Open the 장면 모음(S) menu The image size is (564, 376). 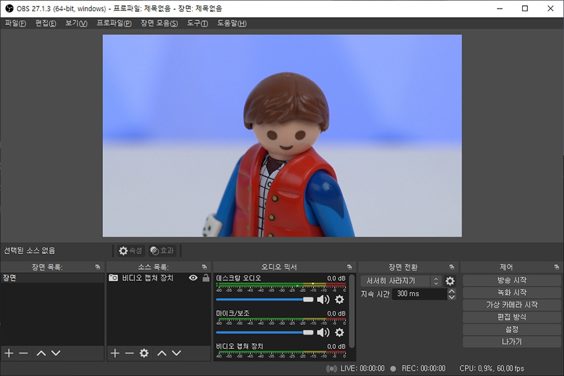tap(159, 24)
